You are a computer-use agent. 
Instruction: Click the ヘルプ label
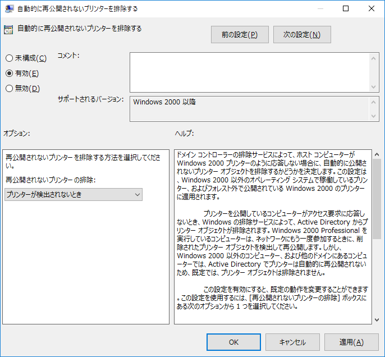[x=185, y=134]
